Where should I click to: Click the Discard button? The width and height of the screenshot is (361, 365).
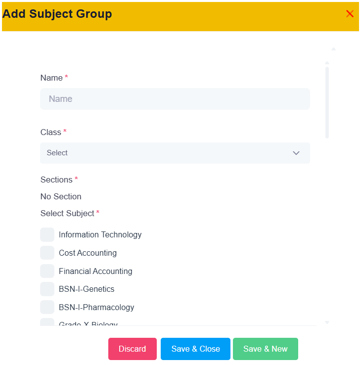point(133,349)
